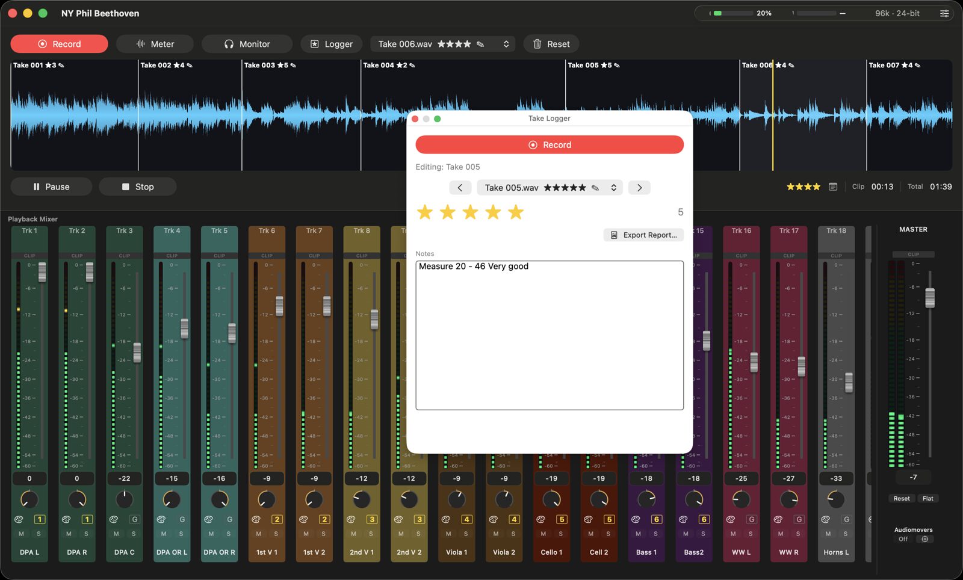Image resolution: width=963 pixels, height=580 pixels.
Task: Mute the 2nd V 1 track
Action: pyautogui.click(x=353, y=534)
